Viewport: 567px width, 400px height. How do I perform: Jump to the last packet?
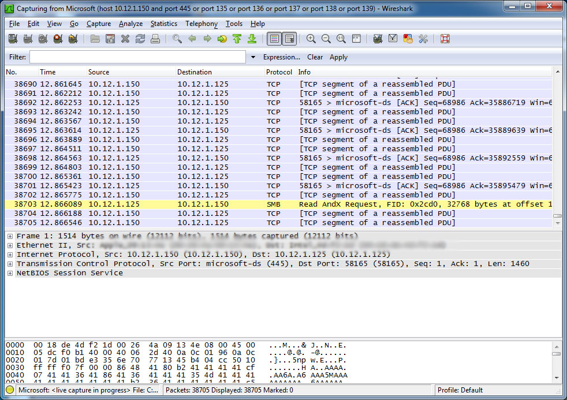coord(252,39)
